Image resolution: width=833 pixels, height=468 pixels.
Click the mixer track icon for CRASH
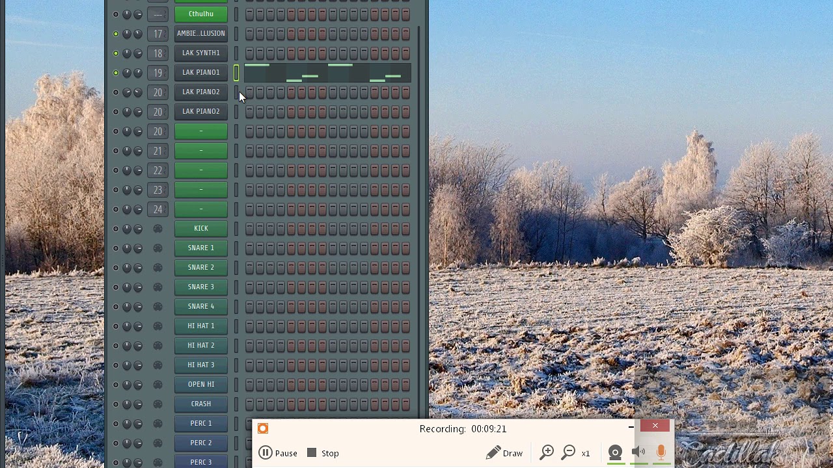[157, 404]
